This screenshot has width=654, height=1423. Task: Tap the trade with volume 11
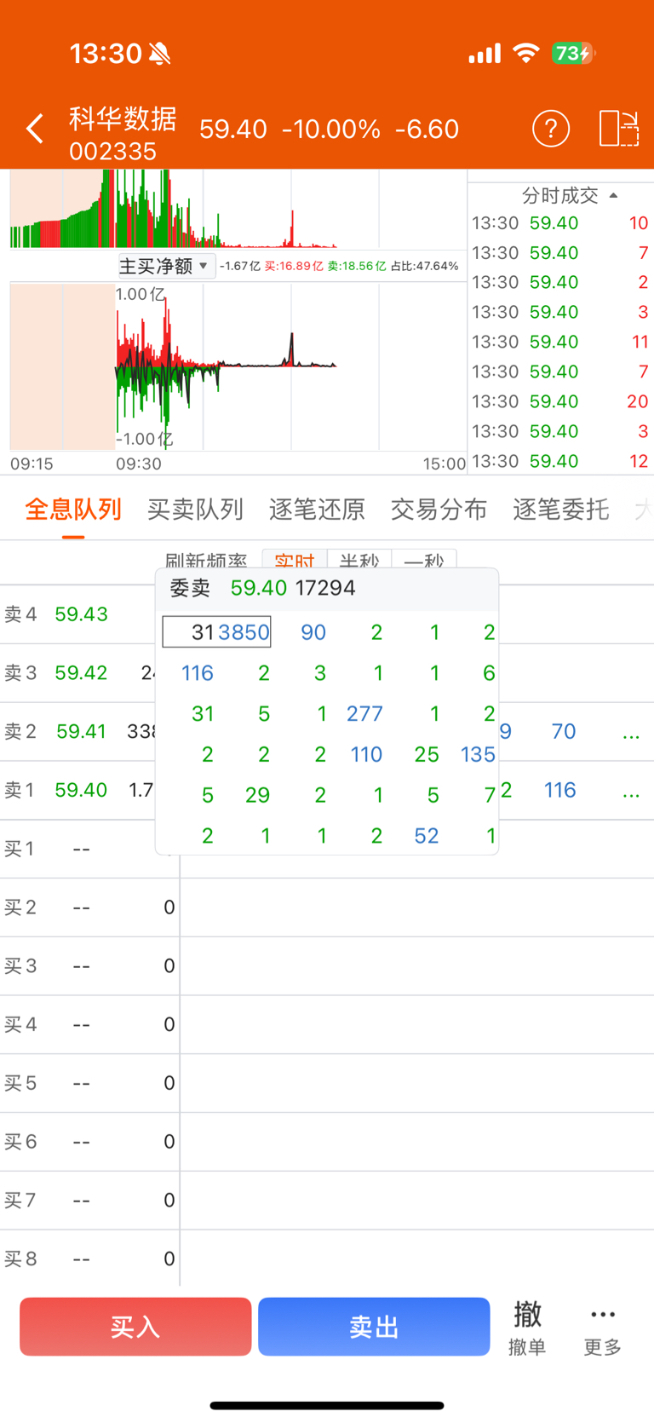click(560, 342)
